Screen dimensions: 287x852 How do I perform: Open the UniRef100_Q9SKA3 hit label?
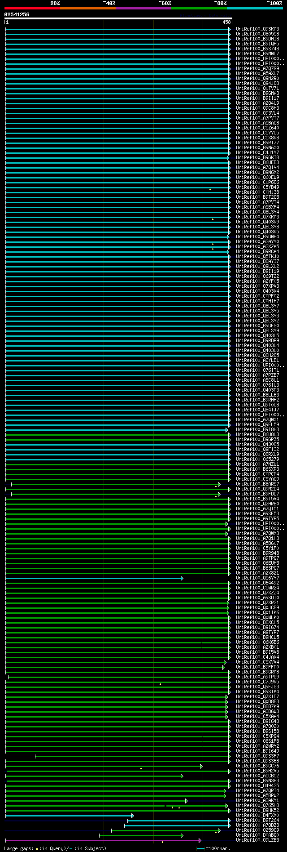tap(257, 29)
